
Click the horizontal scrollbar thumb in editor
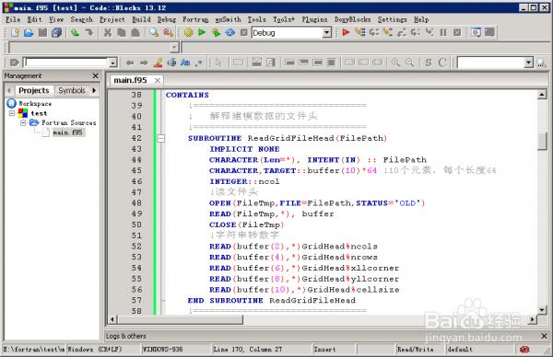point(181,319)
